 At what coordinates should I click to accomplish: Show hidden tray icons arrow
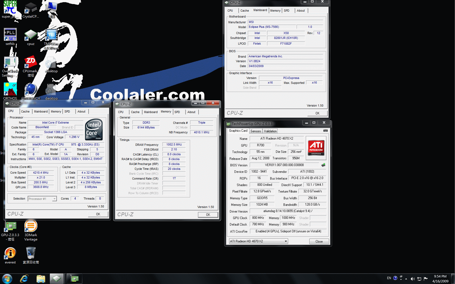pos(406,279)
